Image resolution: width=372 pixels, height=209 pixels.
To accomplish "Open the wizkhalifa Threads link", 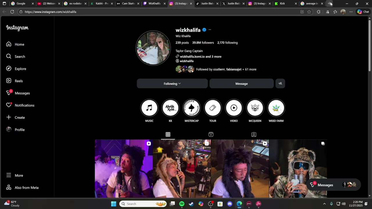I will tap(185, 61).
